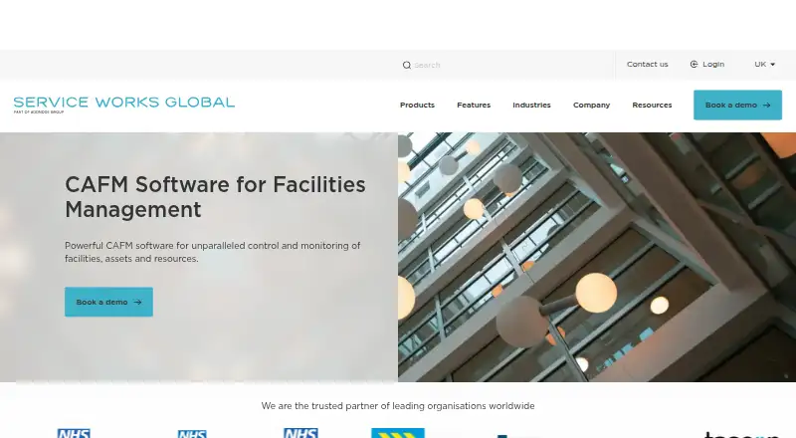Open the Company menu
Viewport: 796px width, 438px height.
tap(591, 106)
